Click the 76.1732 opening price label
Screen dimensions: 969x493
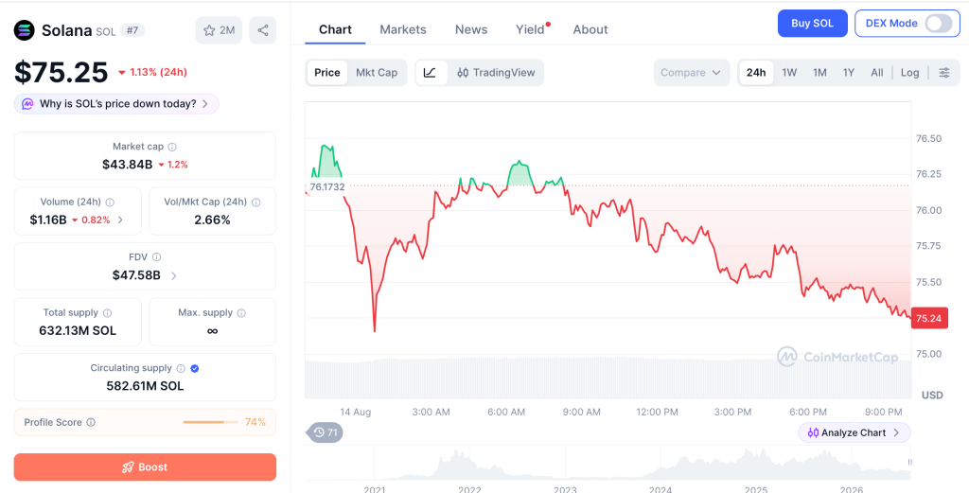pos(326,186)
